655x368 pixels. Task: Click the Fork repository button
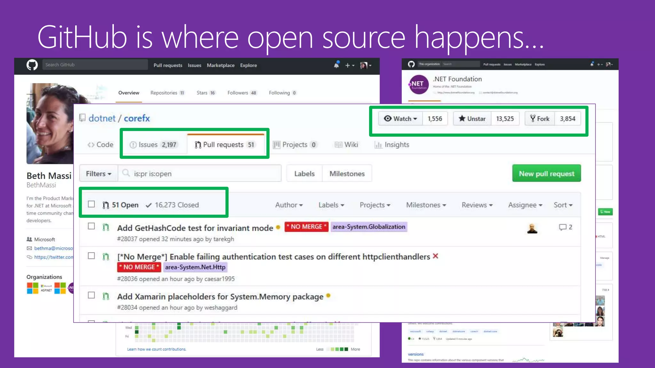[540, 119]
